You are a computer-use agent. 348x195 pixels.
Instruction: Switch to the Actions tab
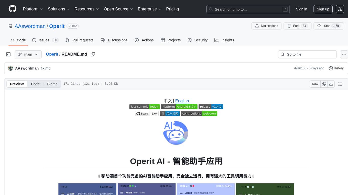tap(144, 40)
